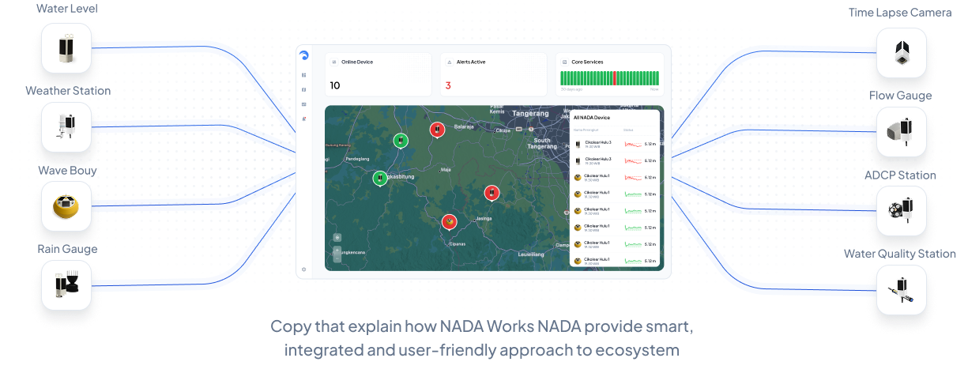
Task: Click the Core Services title
Action: [586, 62]
